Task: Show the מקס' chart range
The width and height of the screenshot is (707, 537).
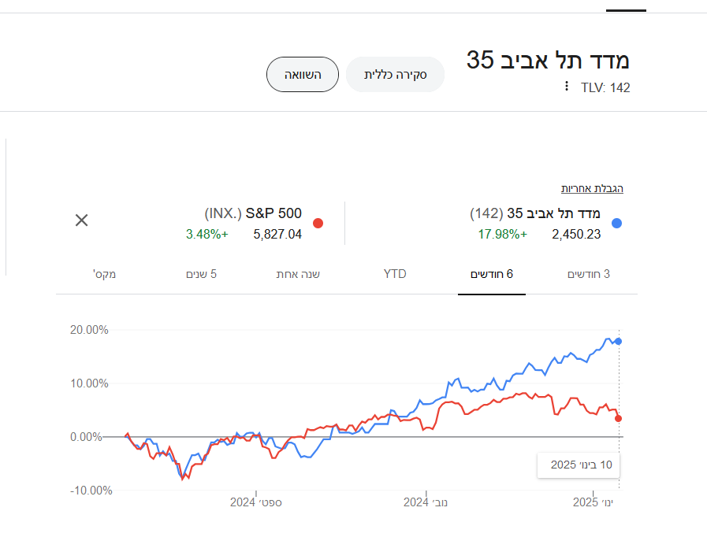Action: point(105,274)
